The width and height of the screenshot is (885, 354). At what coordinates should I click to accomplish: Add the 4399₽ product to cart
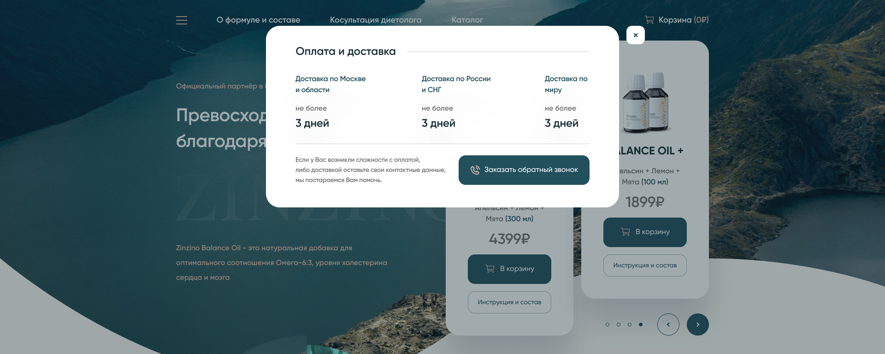[509, 269]
